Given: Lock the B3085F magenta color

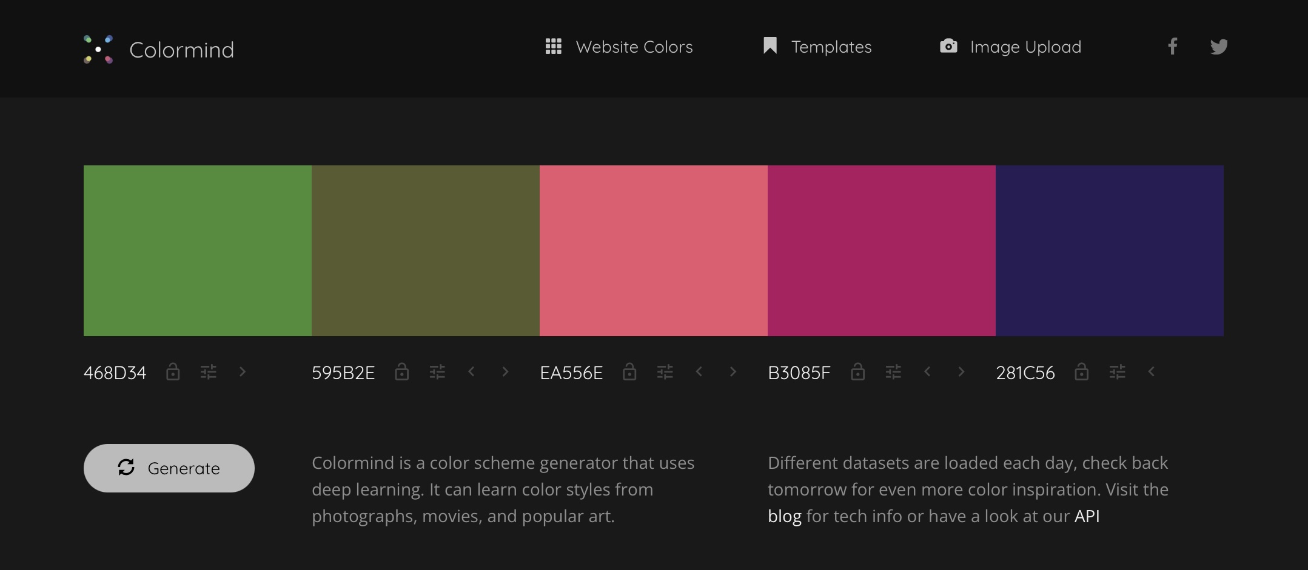Looking at the screenshot, I should click(857, 372).
